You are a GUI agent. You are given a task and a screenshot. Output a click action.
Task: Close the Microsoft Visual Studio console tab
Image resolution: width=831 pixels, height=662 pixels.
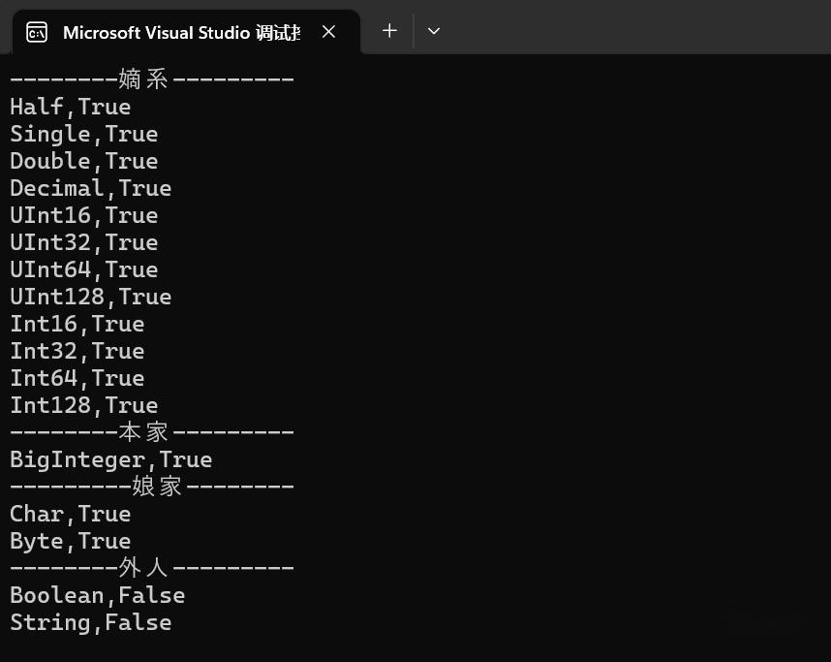(328, 32)
